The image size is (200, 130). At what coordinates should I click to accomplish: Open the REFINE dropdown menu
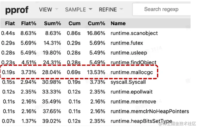pyautogui.click(x=111, y=9)
